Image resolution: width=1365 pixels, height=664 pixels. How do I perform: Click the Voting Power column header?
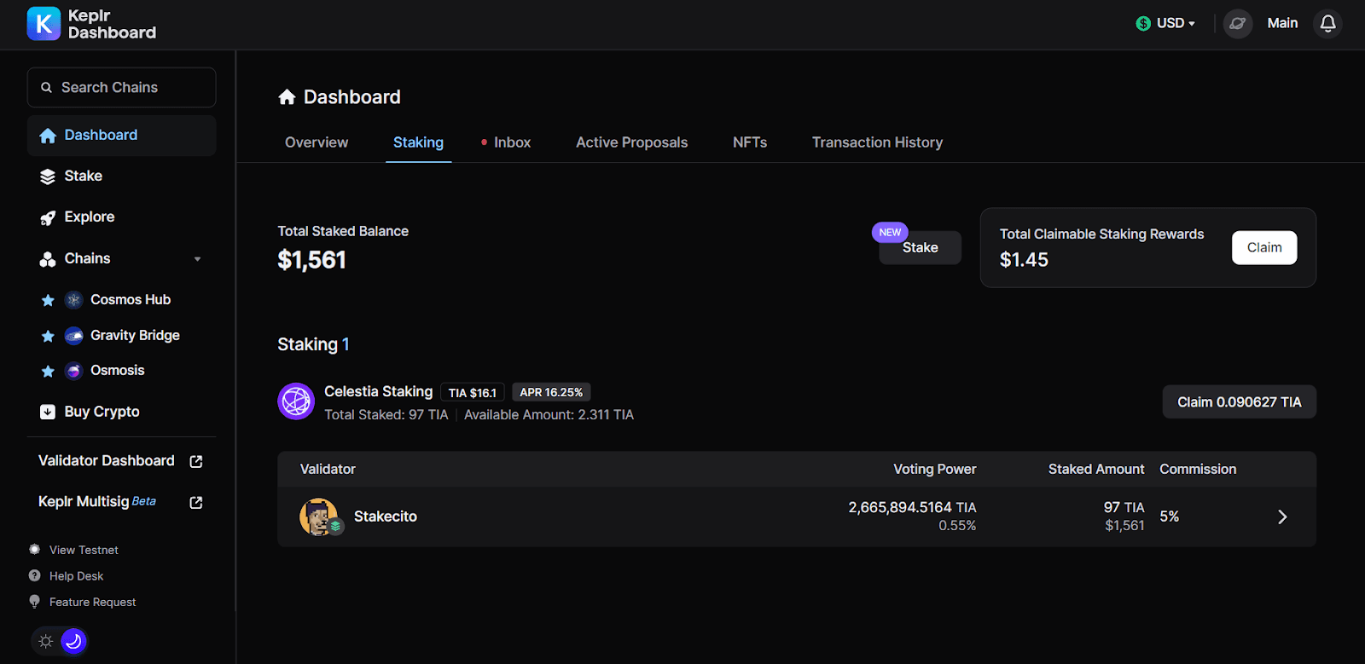934,469
